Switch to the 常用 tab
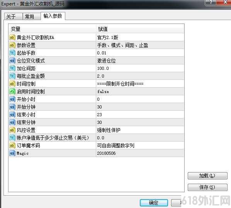231x208 pixels. [32, 16]
